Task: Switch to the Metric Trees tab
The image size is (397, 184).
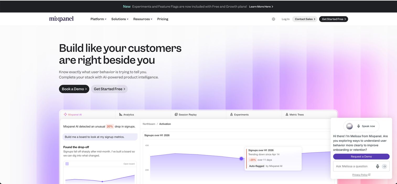Action: (x=309, y=115)
